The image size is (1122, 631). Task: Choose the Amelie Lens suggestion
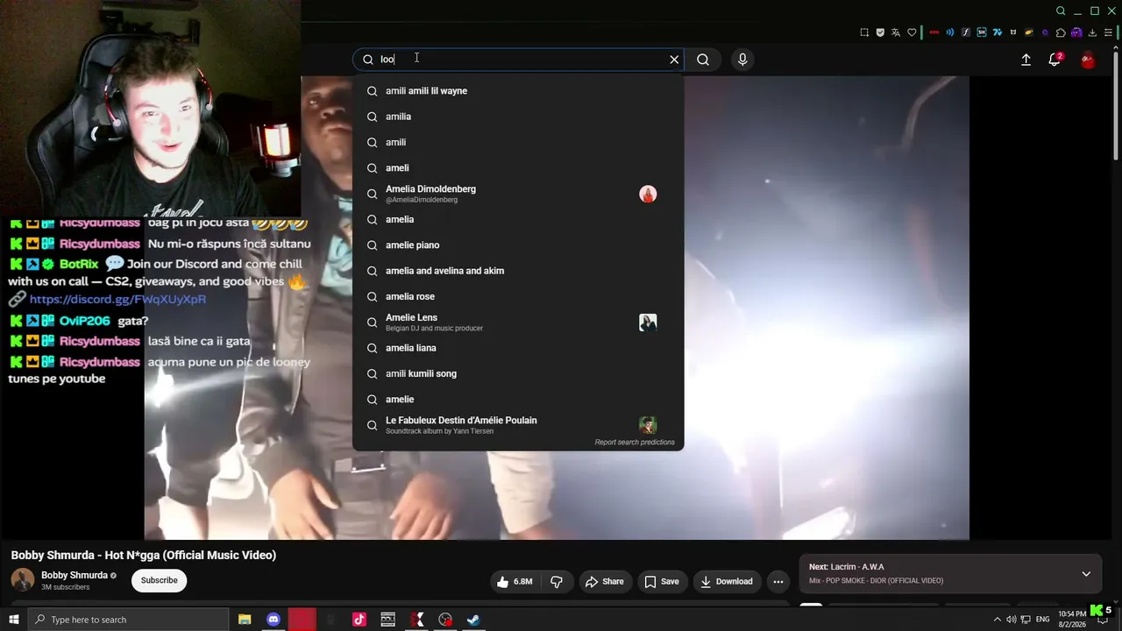pyautogui.click(x=518, y=323)
